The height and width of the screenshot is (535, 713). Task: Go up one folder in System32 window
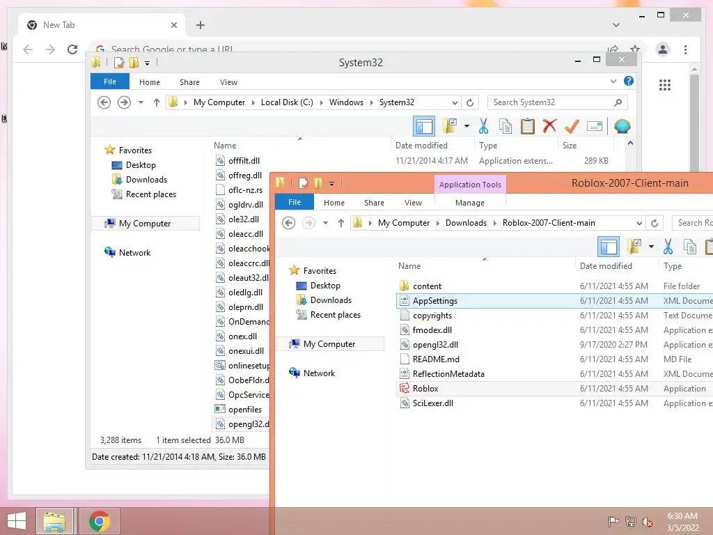pyautogui.click(x=157, y=102)
